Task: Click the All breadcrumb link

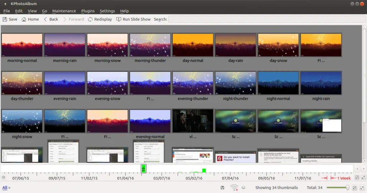Action: (x=5, y=188)
